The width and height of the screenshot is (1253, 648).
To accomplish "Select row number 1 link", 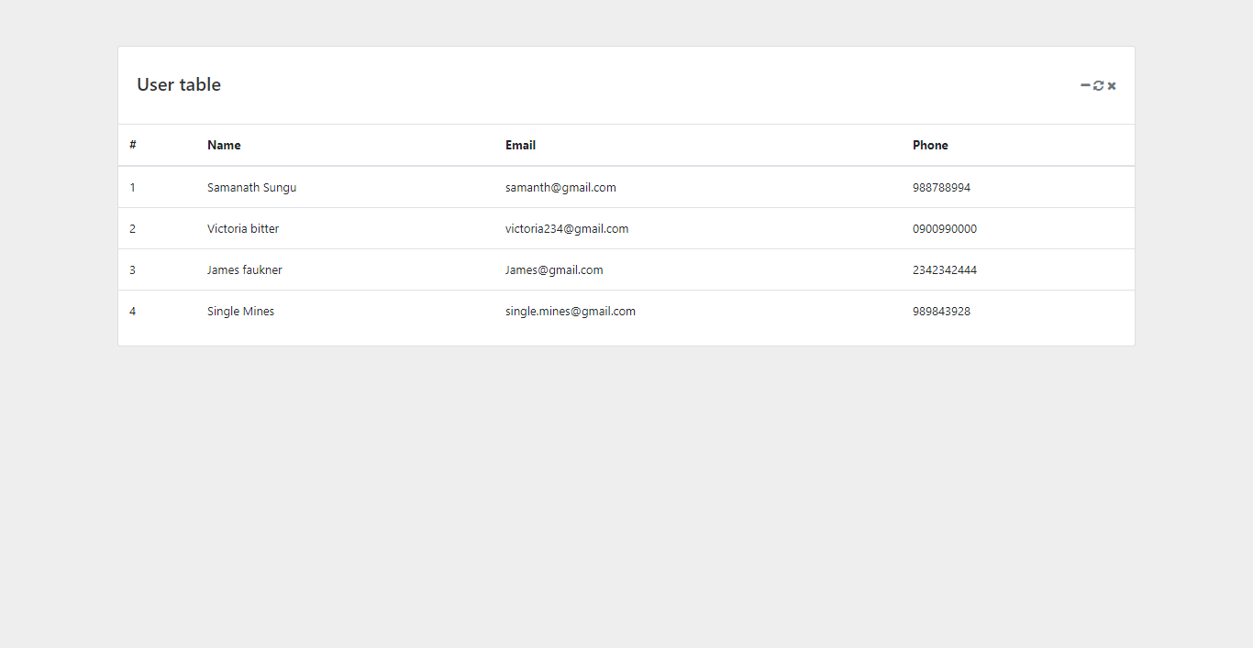I will point(132,187).
